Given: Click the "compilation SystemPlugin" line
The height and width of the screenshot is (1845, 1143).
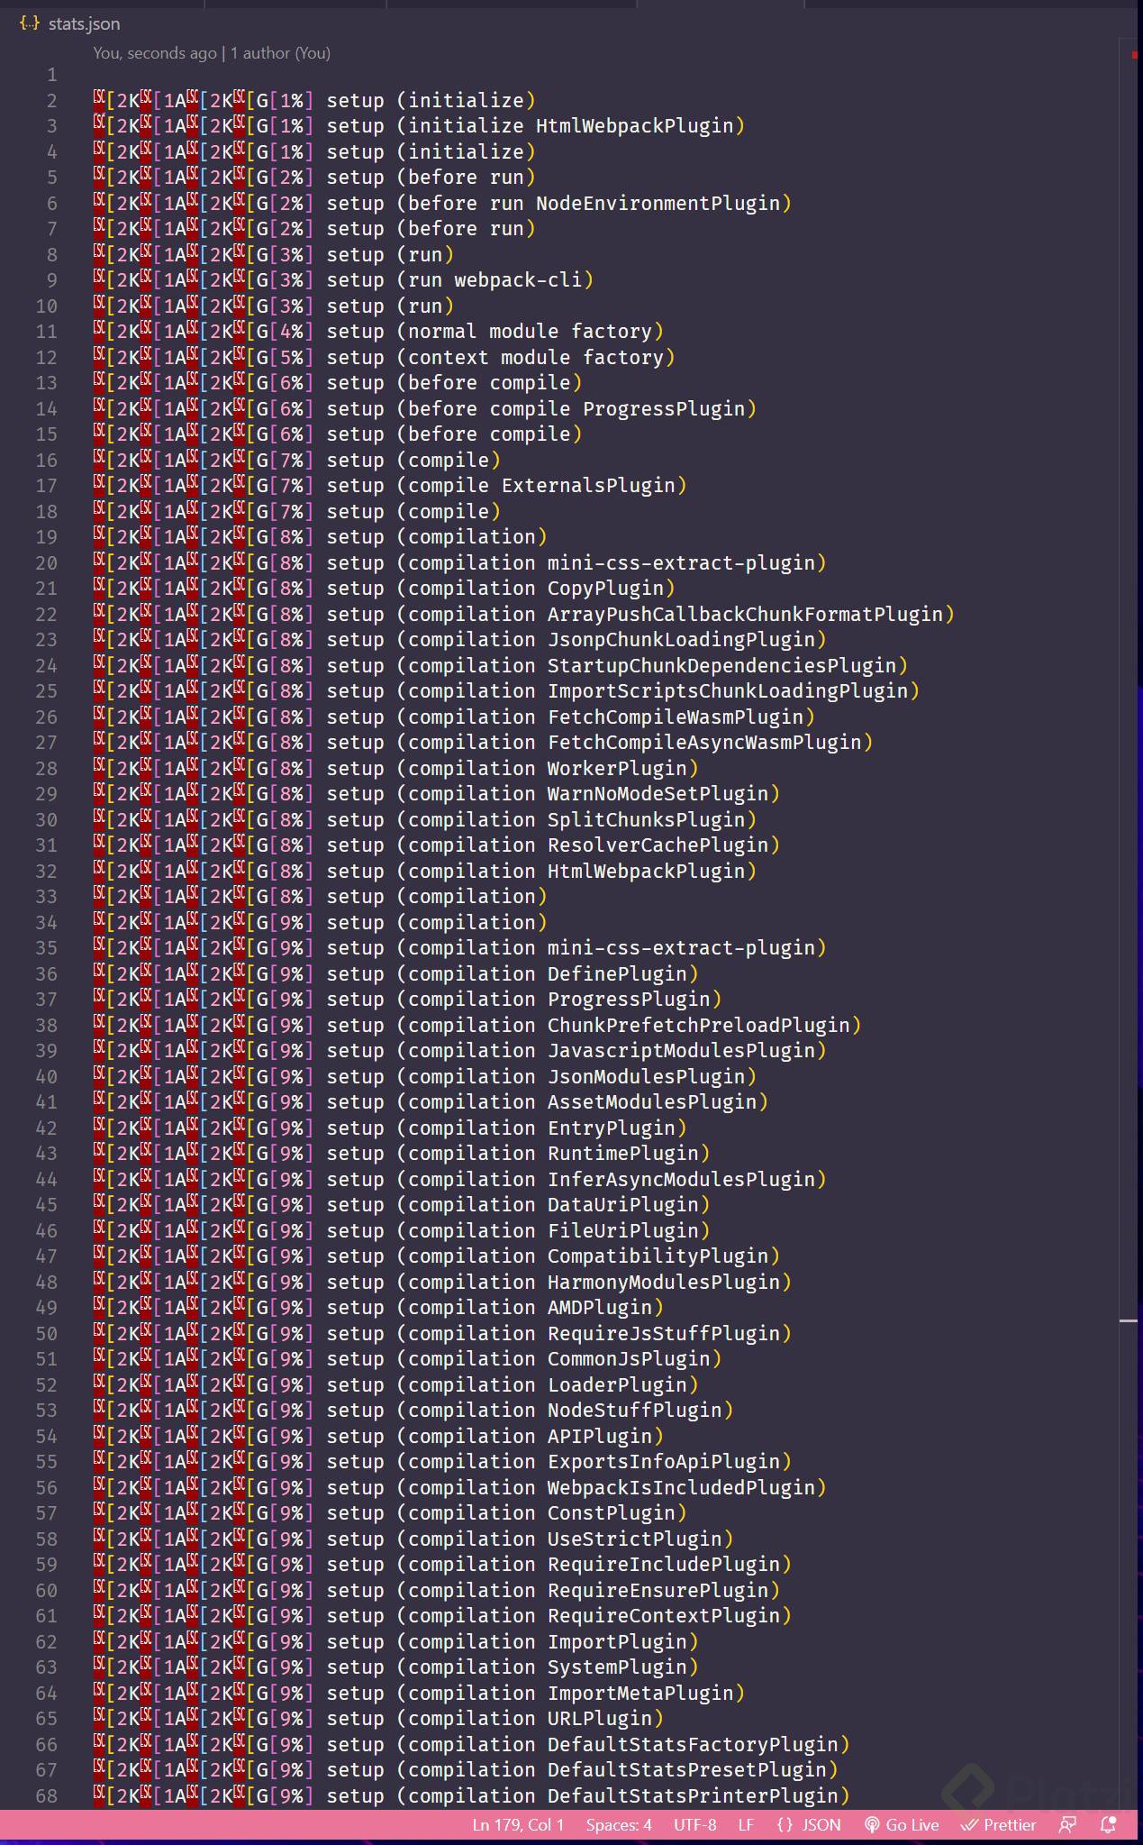Looking at the screenshot, I should pos(396,1667).
